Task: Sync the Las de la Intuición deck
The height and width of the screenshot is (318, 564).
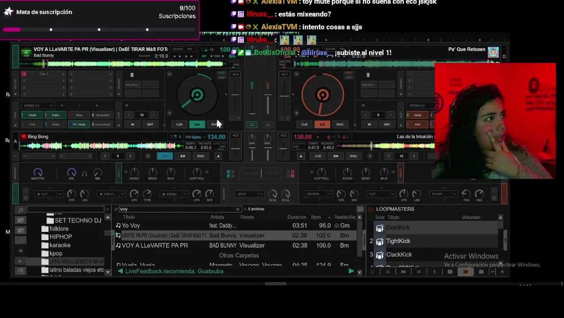Action: coord(353,156)
